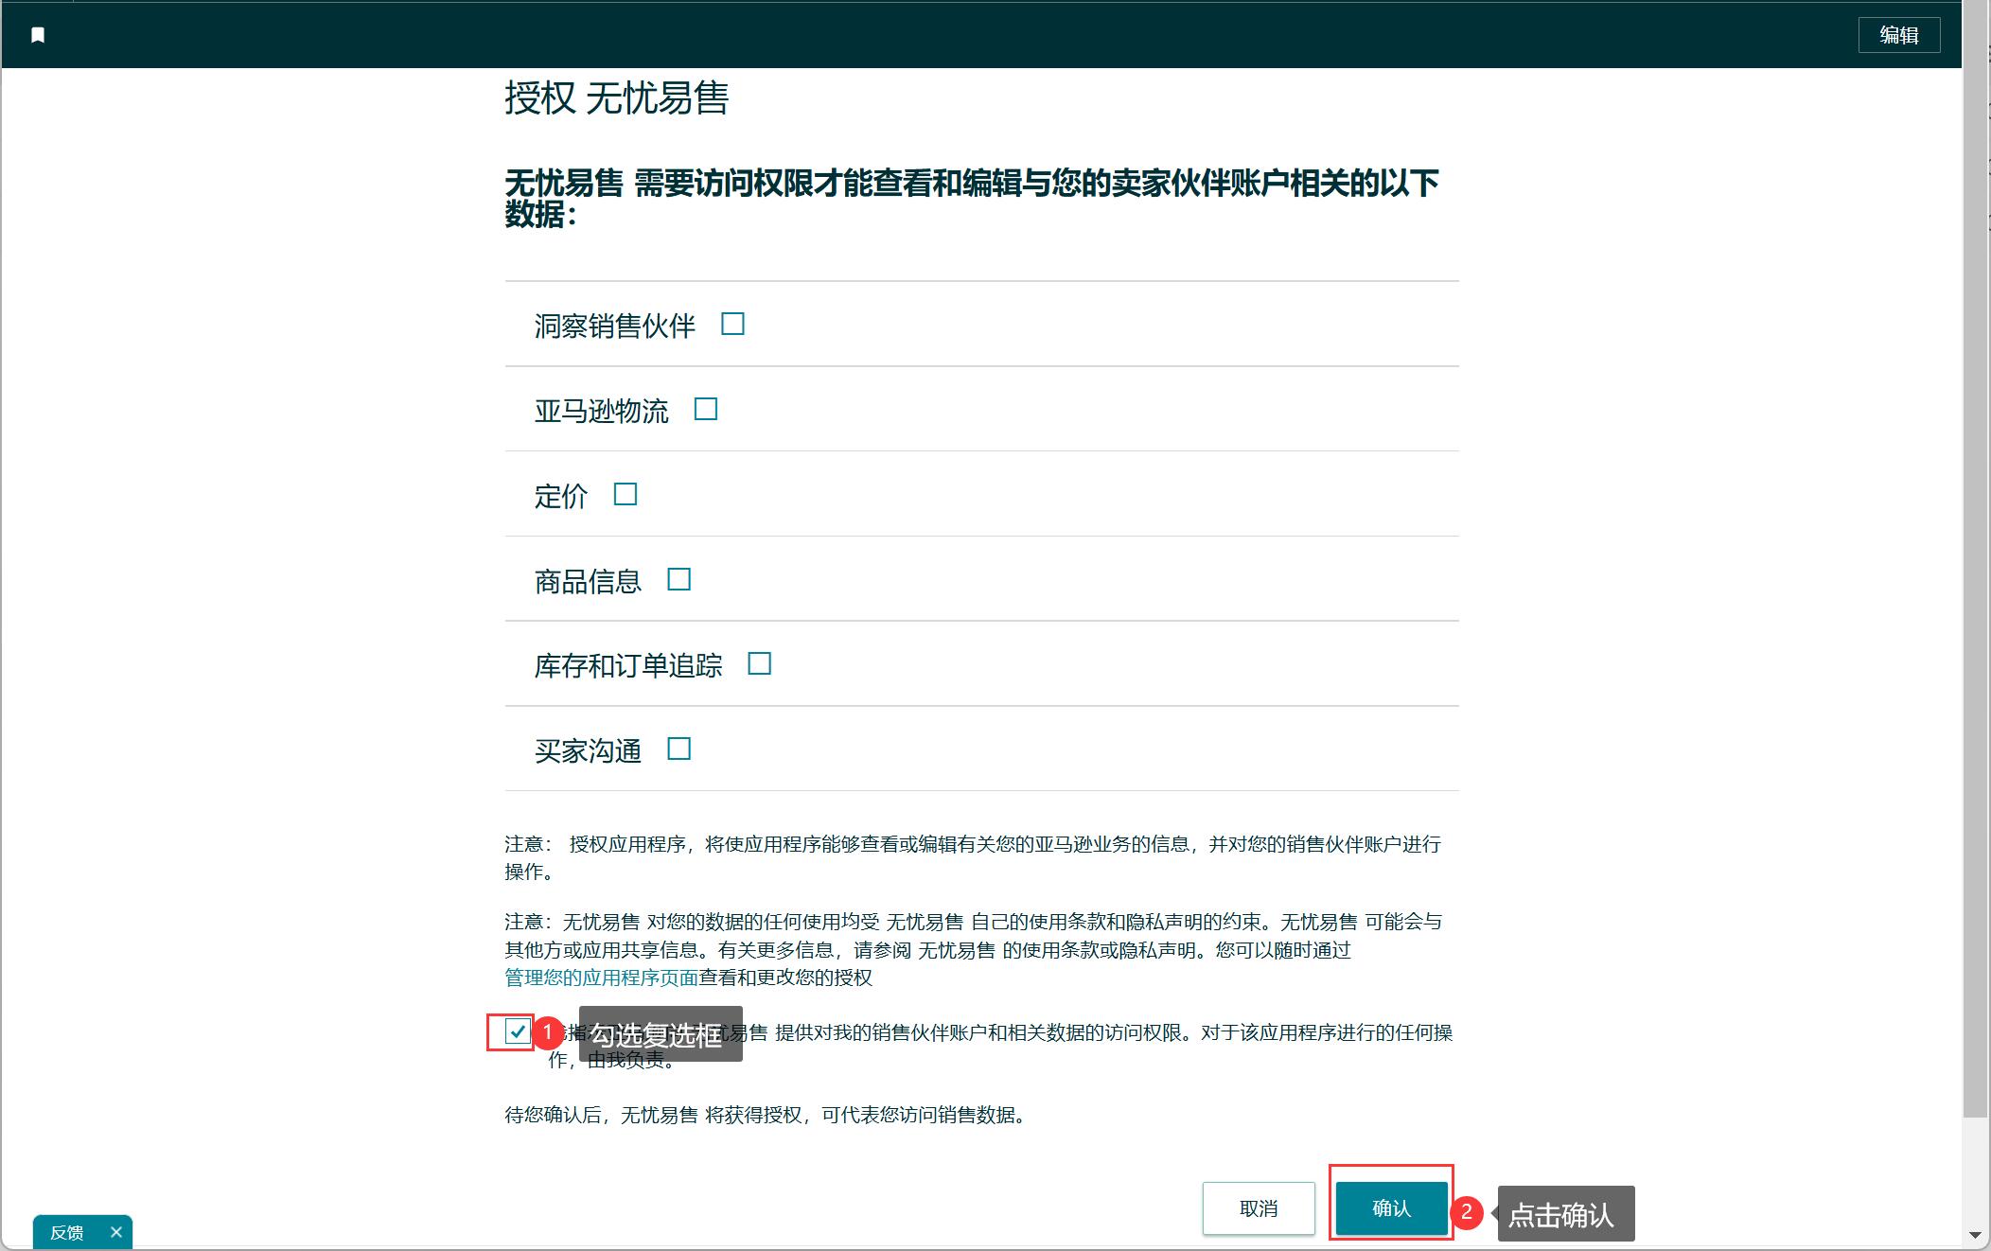Enable the 商品信息 checkbox
This screenshot has width=1991, height=1251.
click(679, 579)
